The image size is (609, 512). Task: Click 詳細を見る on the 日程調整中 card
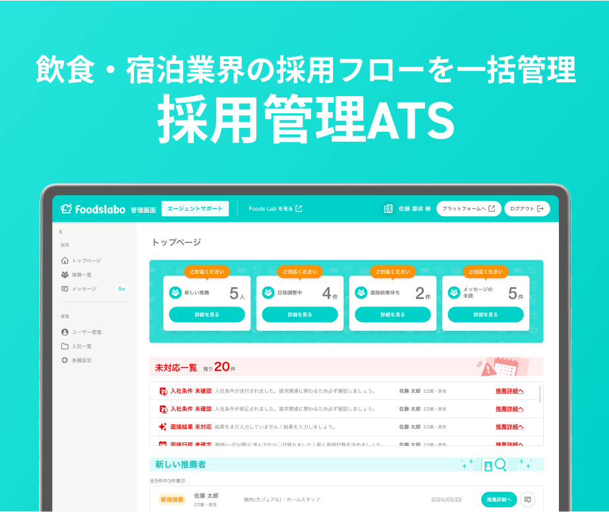click(x=300, y=314)
